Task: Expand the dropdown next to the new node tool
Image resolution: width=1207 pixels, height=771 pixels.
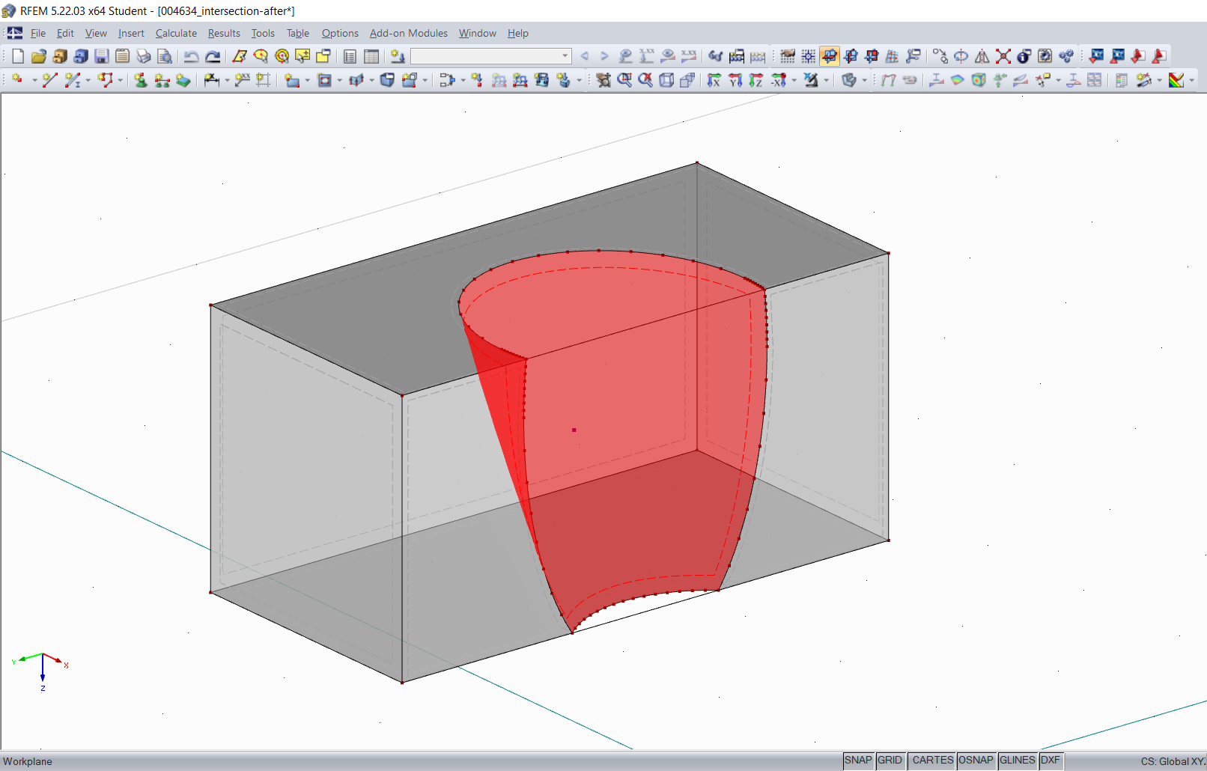Action: coord(33,80)
